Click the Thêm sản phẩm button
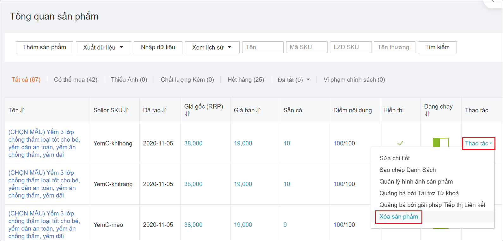This screenshot has width=503, height=241. coord(45,47)
